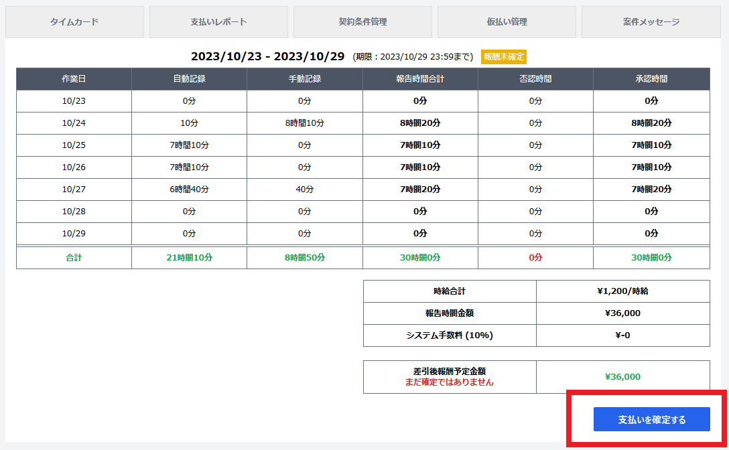Select the 10/24 date cell
The image size is (729, 450).
tap(74, 123)
